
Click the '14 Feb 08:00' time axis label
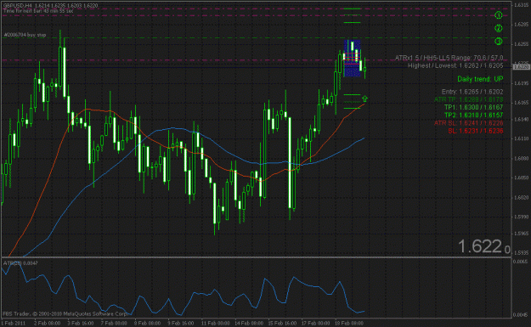pos(249,324)
